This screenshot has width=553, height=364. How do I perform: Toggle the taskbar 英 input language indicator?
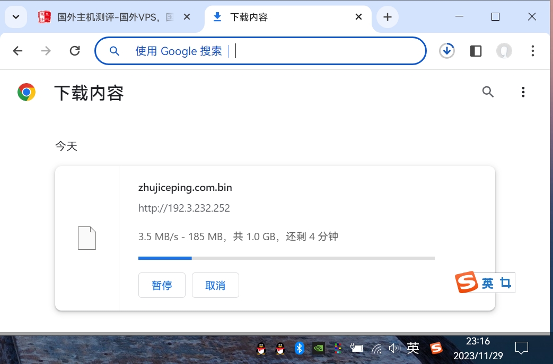(x=413, y=348)
